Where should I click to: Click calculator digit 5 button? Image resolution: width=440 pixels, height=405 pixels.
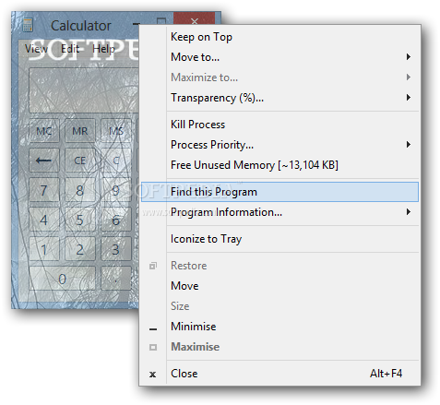pos(80,220)
